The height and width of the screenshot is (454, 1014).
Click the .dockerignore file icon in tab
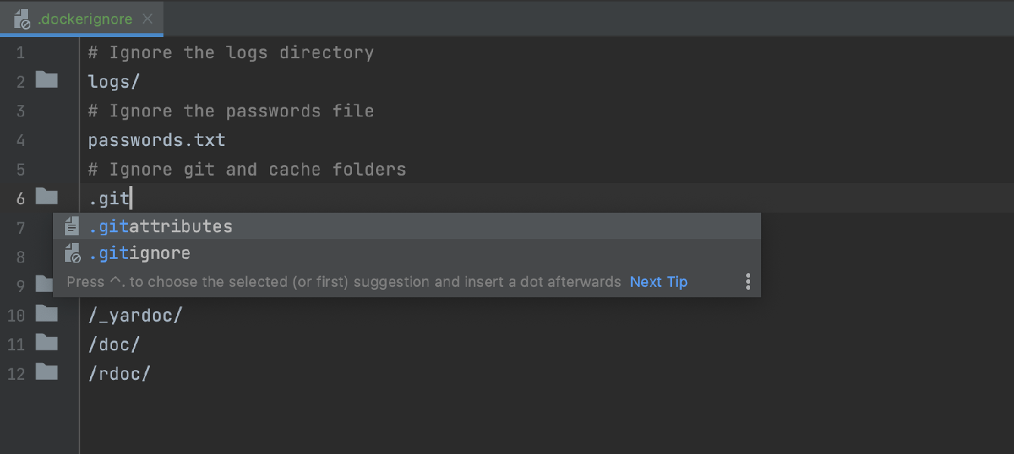pos(23,20)
